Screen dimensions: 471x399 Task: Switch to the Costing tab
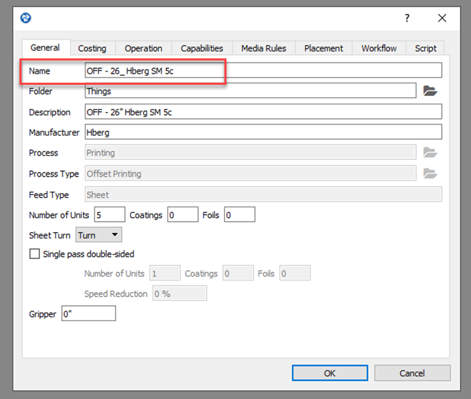pos(92,49)
